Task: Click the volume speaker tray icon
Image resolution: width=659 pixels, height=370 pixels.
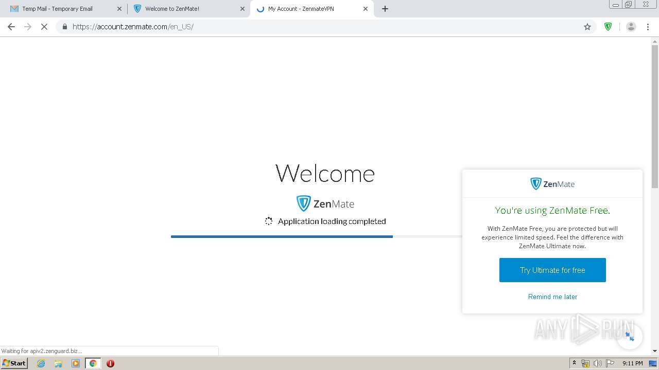Action: (x=598, y=363)
